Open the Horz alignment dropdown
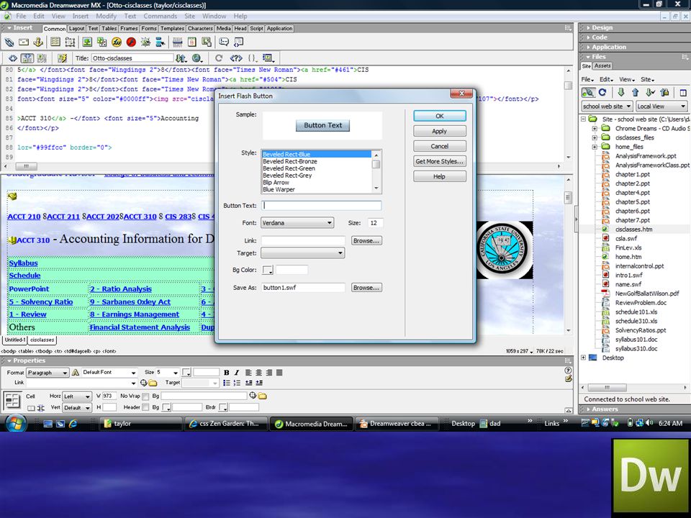This screenshot has height=518, width=691. (x=77, y=396)
